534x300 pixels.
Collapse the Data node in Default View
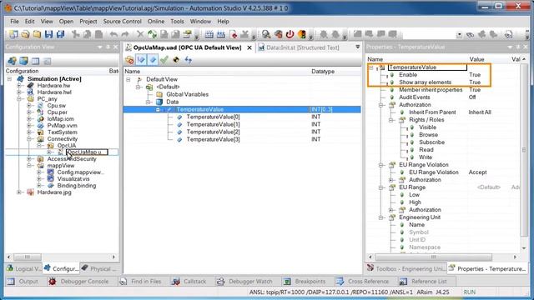click(149, 102)
